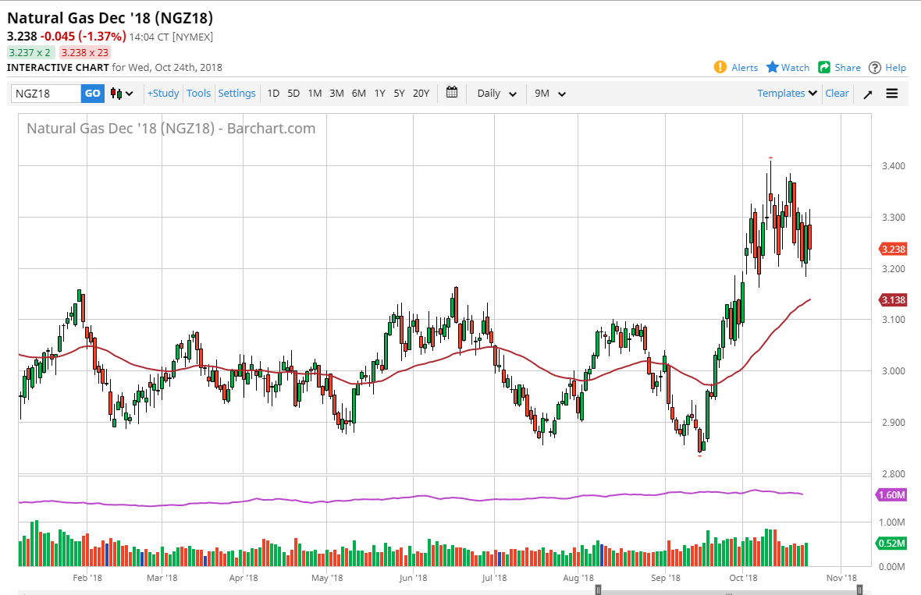Image resolution: width=921 pixels, height=595 pixels.
Task: Open Help question mark icon
Action: click(x=875, y=67)
